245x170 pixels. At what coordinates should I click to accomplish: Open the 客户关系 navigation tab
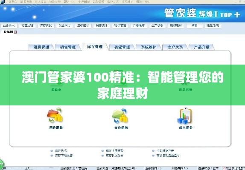click(175, 47)
